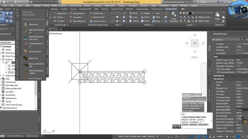
Task: Click the Mirror tool
Action: click(145, 17)
